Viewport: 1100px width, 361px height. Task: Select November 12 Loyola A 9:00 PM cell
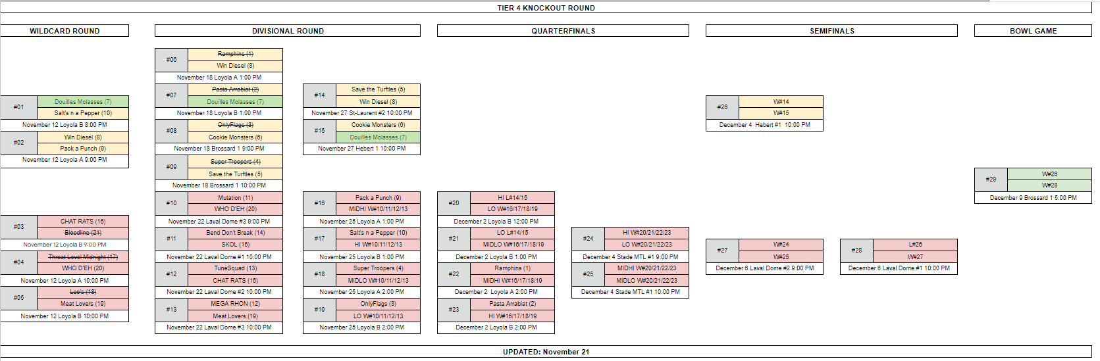tap(65, 160)
